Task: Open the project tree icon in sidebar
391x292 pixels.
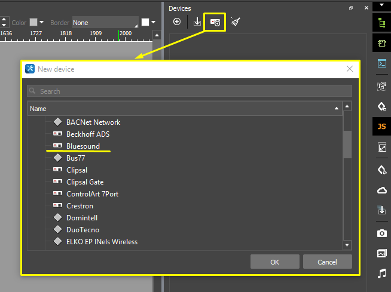Action: [381, 22]
